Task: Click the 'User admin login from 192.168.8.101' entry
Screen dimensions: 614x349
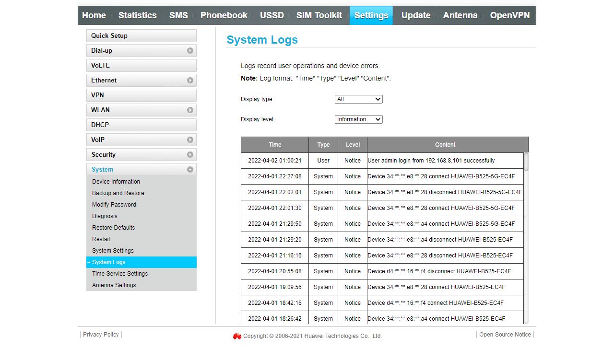Action: [431, 161]
